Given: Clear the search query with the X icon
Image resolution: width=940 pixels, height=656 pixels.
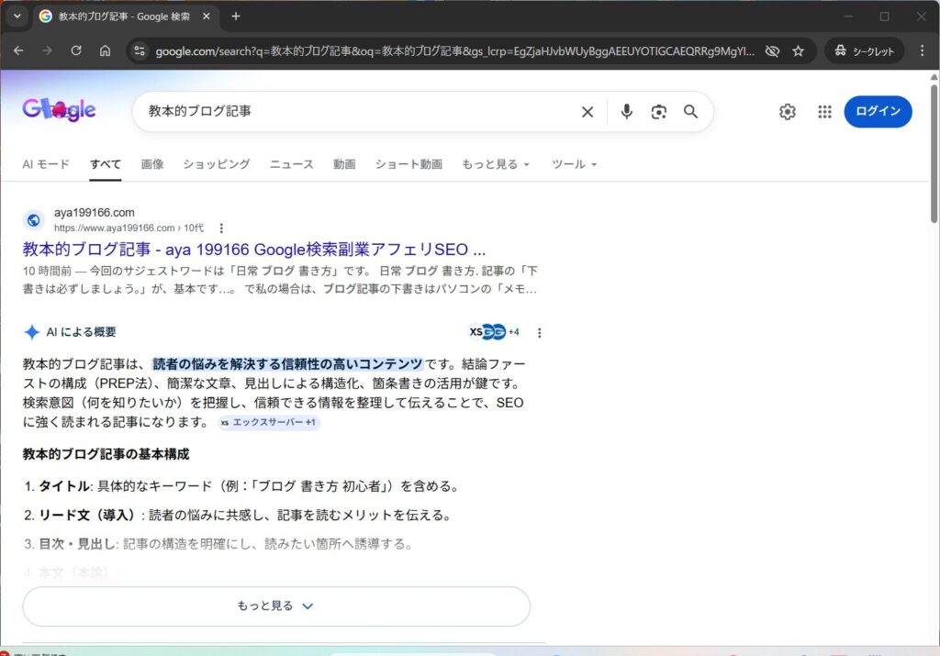Looking at the screenshot, I should (587, 111).
